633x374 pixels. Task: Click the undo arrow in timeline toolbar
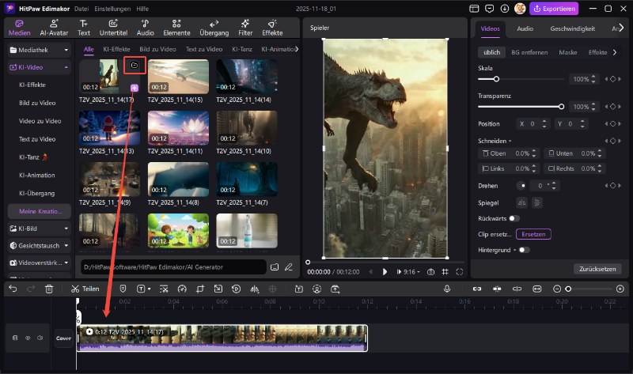point(13,289)
